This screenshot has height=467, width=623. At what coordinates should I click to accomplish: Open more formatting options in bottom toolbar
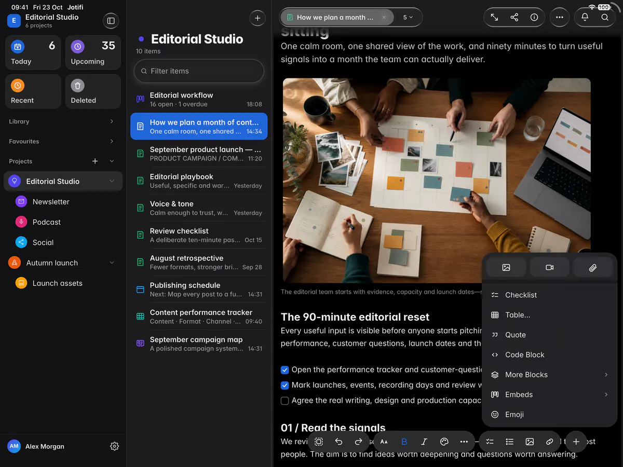464,442
